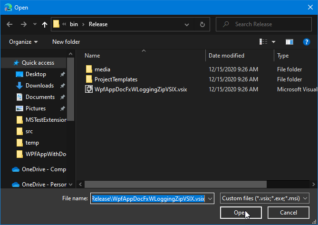Viewport: 318px width, 225px height.
Task: Click the File name text field
Action: click(148, 198)
